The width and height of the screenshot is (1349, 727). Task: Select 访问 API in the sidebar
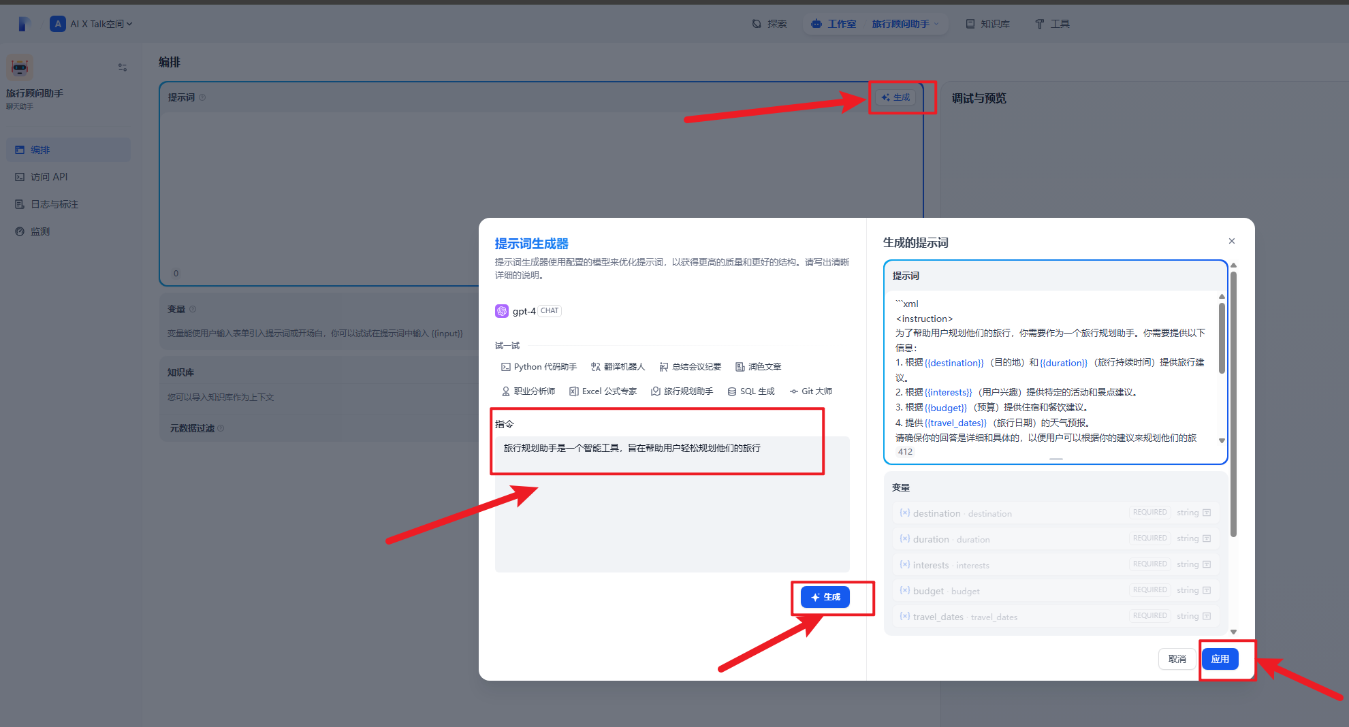click(x=68, y=177)
